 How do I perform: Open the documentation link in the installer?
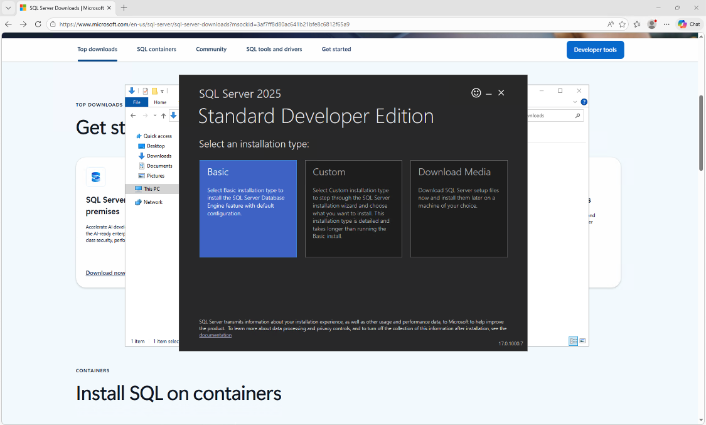215,335
